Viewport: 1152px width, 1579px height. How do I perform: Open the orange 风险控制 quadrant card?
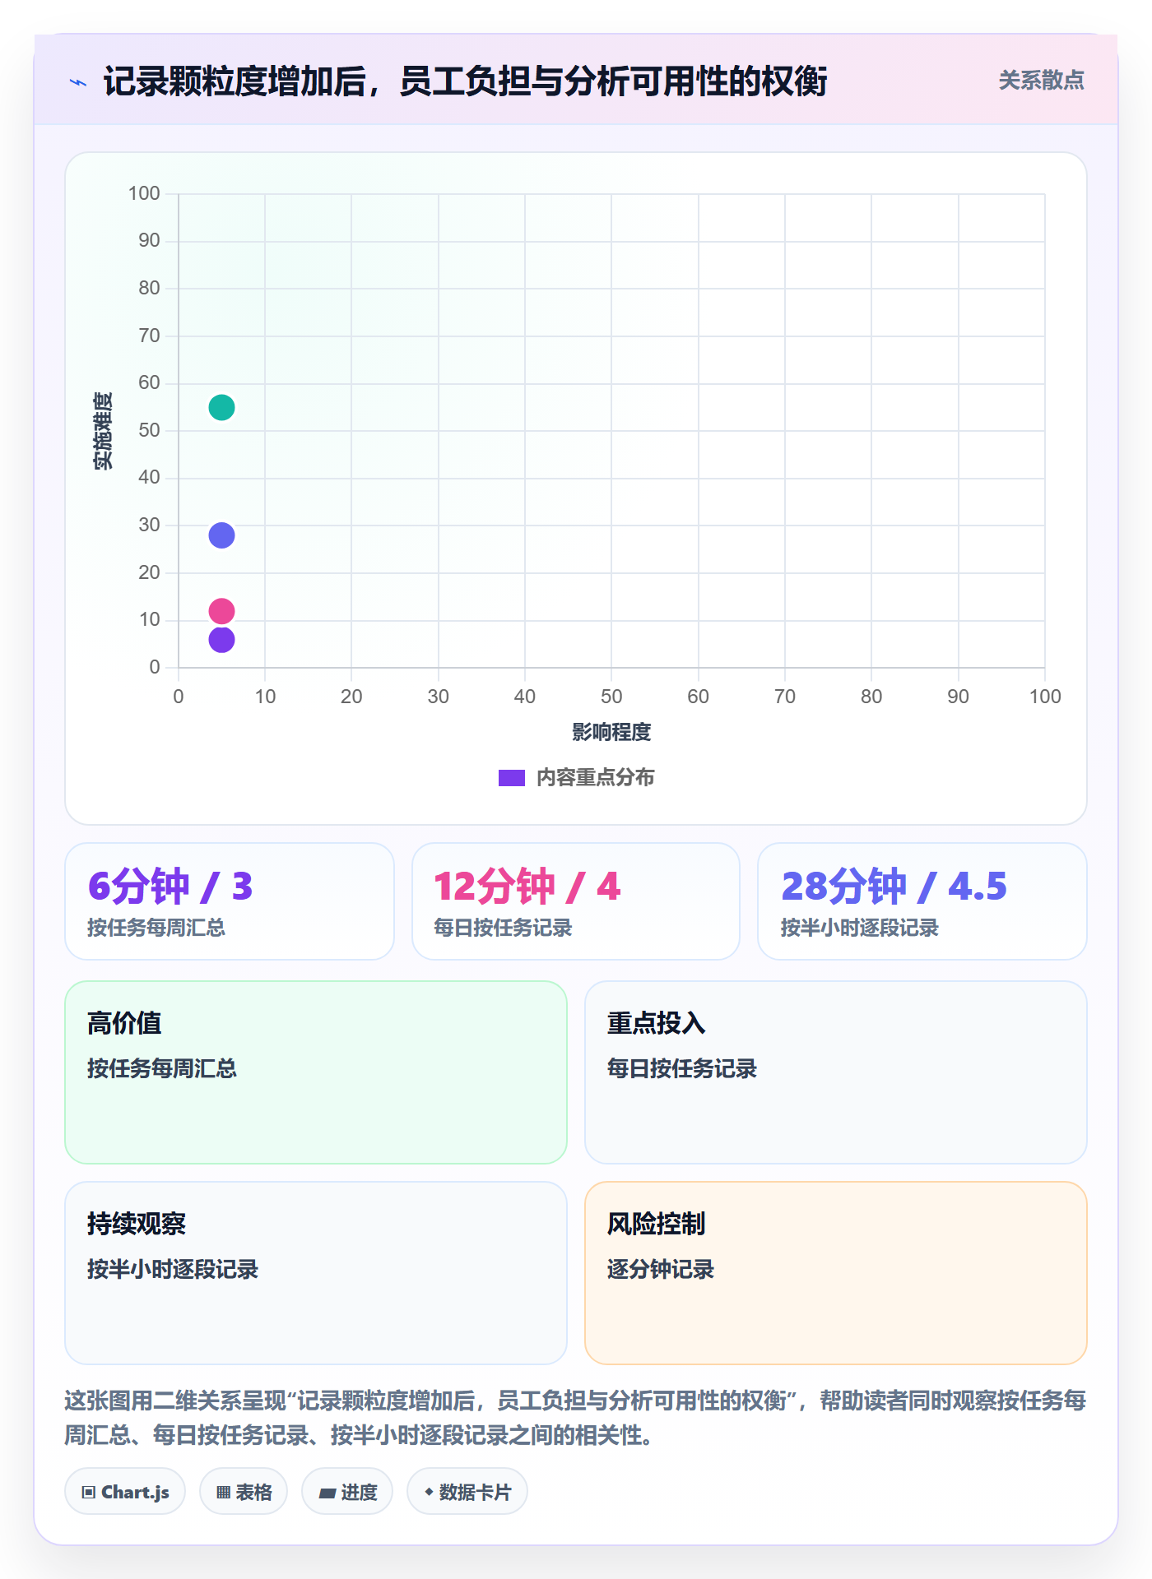[836, 1273]
